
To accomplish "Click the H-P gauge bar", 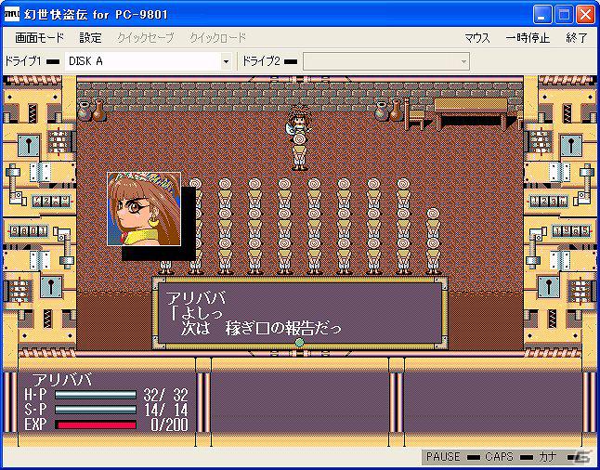I will coord(96,395).
